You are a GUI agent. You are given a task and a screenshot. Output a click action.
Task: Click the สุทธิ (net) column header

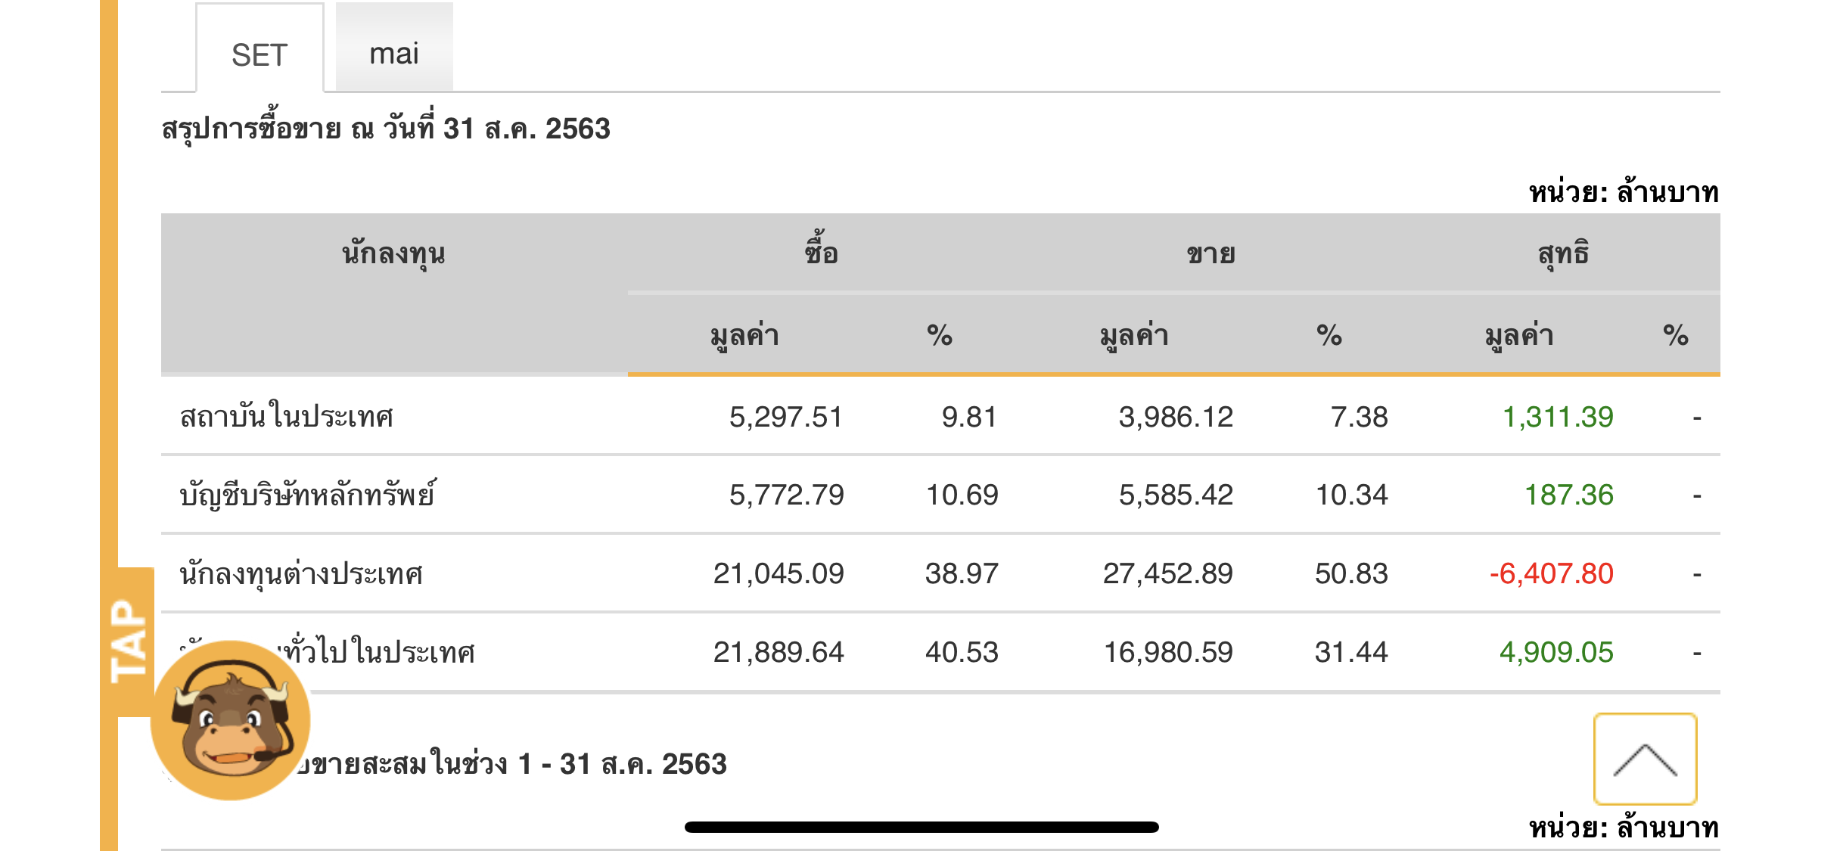pyautogui.click(x=1563, y=253)
